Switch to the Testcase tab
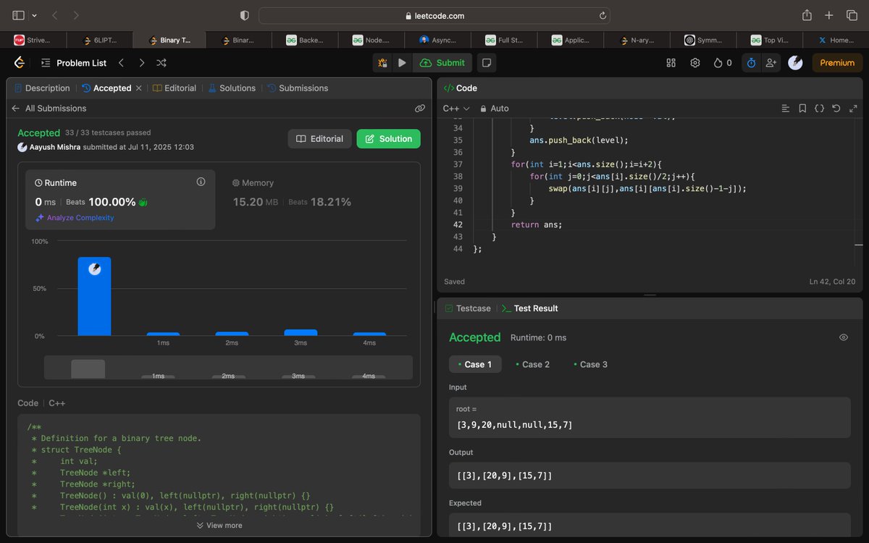Image resolution: width=869 pixels, height=543 pixels. coord(467,308)
